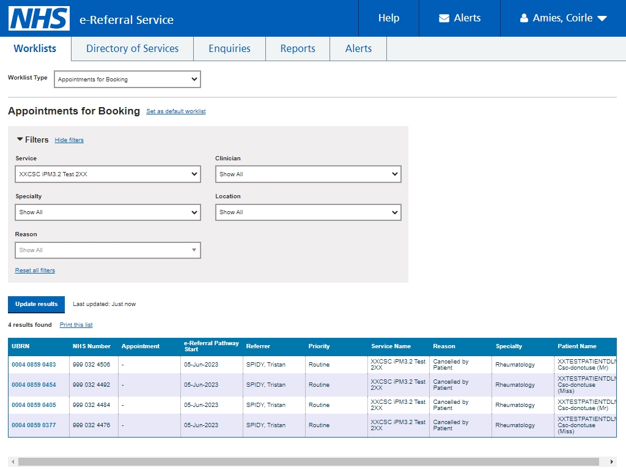The width and height of the screenshot is (626, 470).
Task: Switch to the Worklists tab
Action: point(35,48)
